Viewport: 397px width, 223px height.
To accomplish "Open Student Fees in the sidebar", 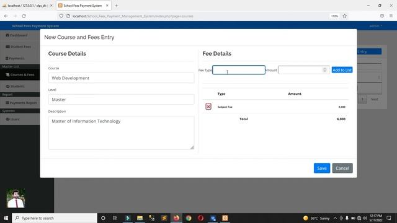I will (x=18, y=47).
